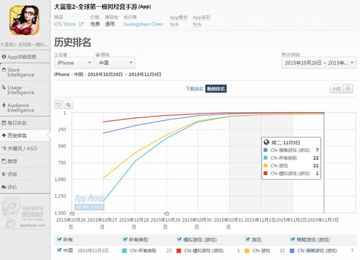Open Store Intelligence sidebar item

coord(25,72)
